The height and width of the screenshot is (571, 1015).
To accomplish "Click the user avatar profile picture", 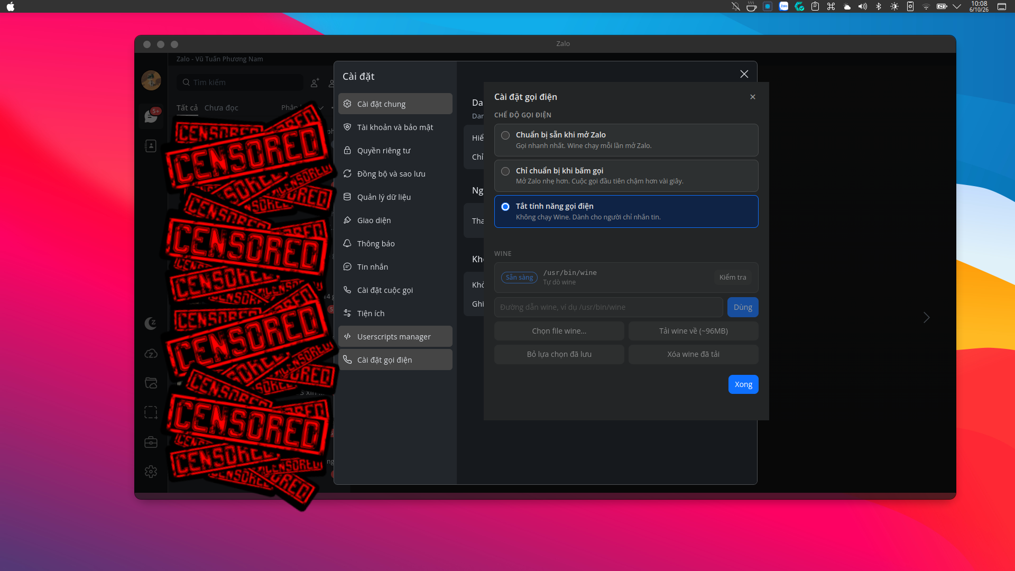I will pyautogui.click(x=151, y=80).
